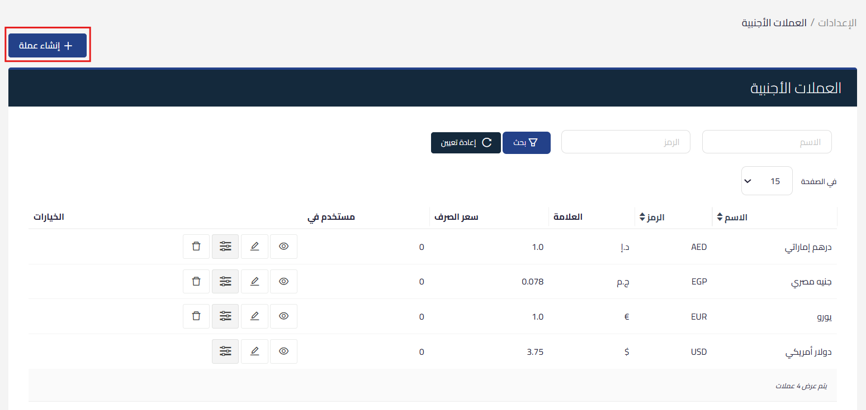This screenshot has height=410, width=866.
Task: Show details of the AED currency via eye icon
Action: (283, 246)
